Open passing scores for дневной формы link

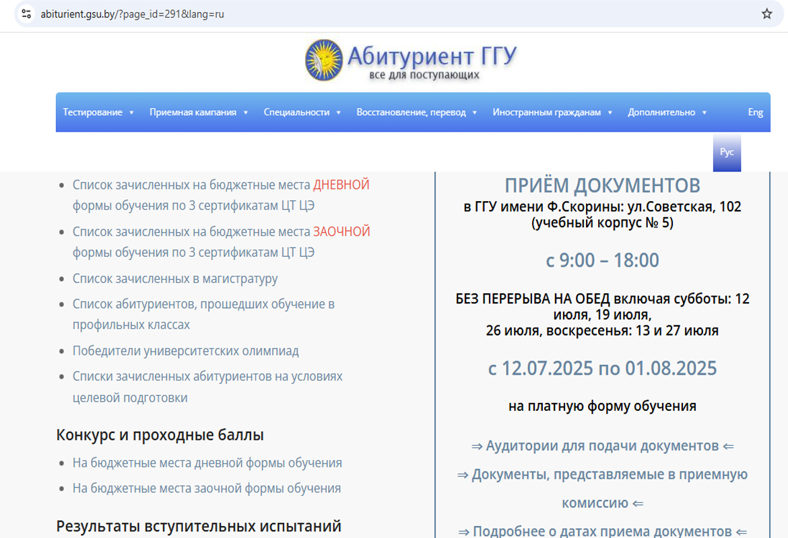(207, 463)
